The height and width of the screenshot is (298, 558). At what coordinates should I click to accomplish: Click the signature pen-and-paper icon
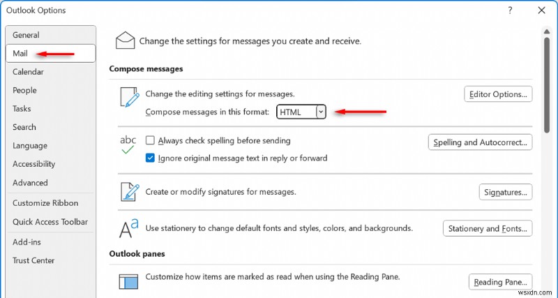[130, 192]
